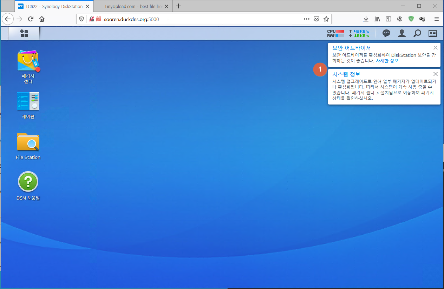Screen dimensions: 444x289
Task: Open a new browser tab
Action: tap(178, 6)
